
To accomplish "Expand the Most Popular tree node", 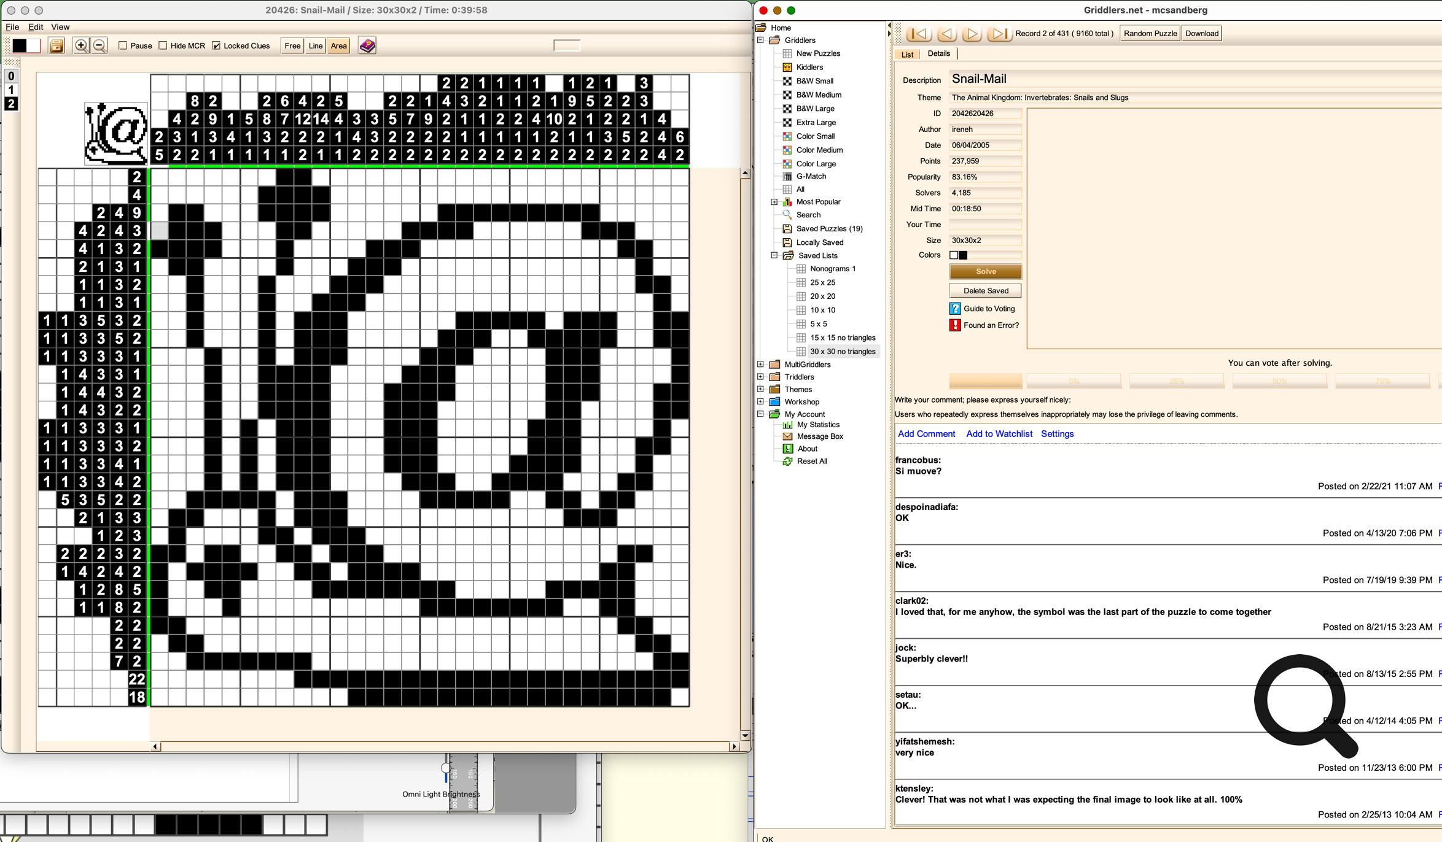I will click(774, 201).
